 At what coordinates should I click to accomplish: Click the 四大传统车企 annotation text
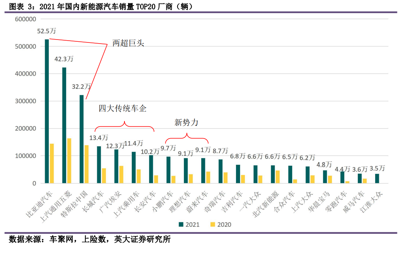(123, 108)
